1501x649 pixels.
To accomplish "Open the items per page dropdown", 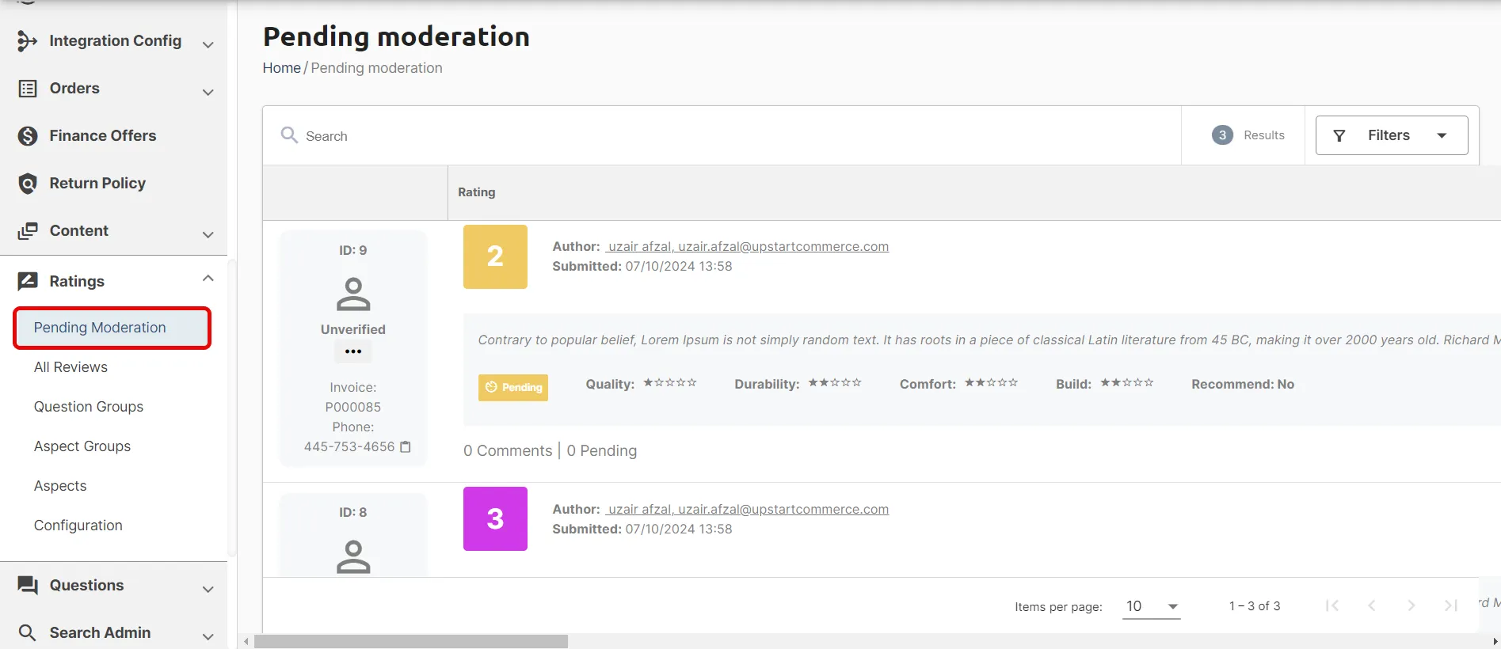I will (1151, 606).
